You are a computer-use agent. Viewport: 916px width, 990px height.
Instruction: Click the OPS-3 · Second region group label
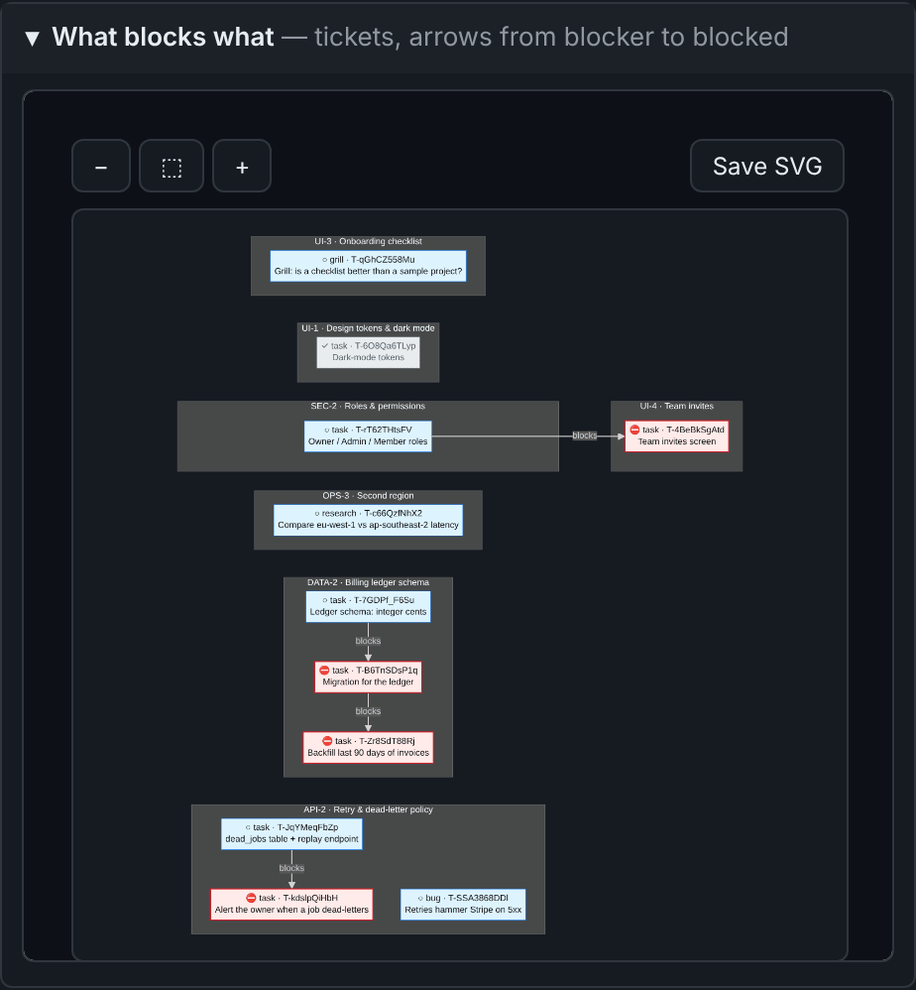(369, 496)
